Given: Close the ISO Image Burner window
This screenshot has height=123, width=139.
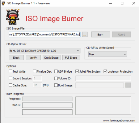Looking at the screenshot, I should pyautogui.click(x=134, y=3).
